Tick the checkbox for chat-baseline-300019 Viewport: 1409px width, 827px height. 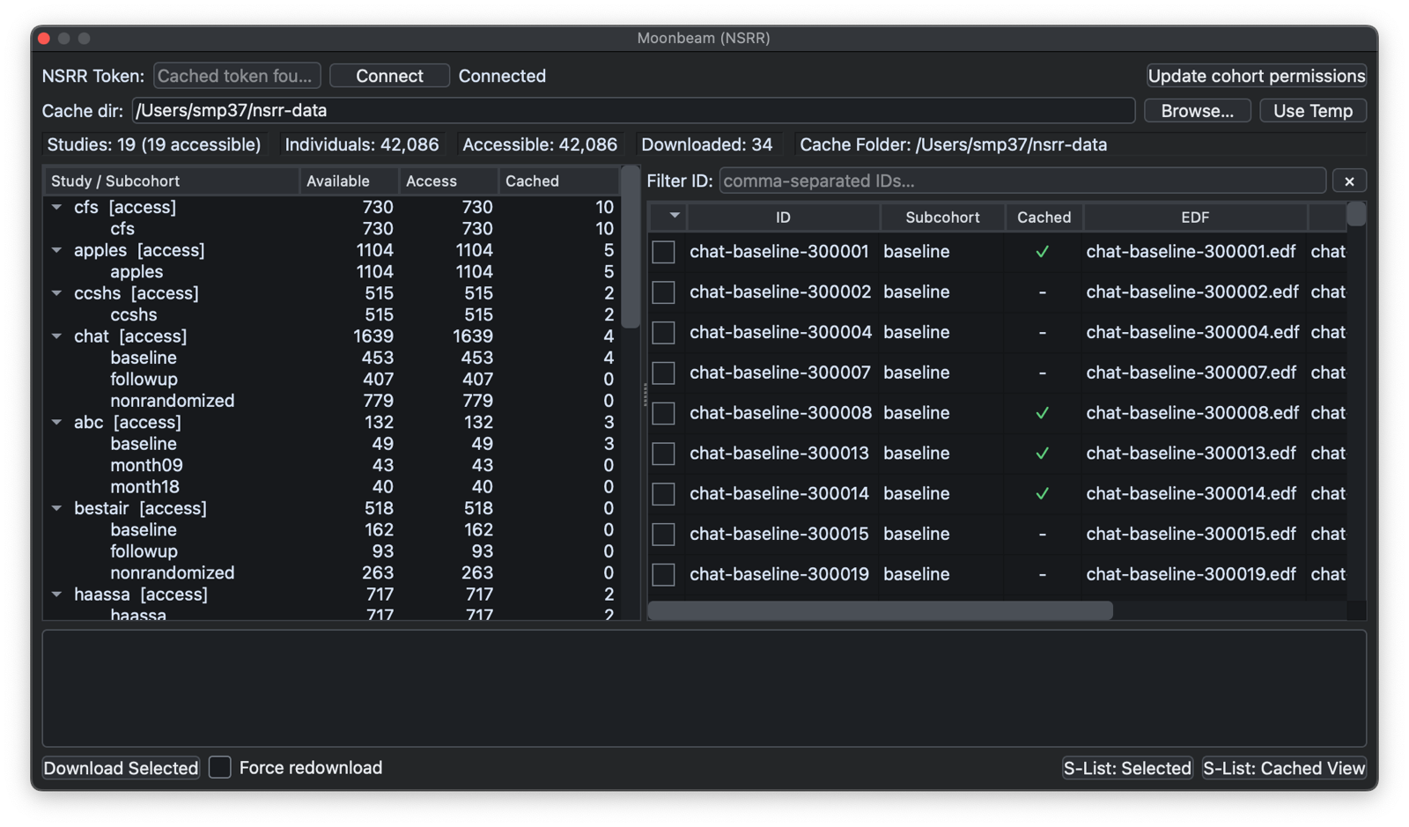(x=664, y=575)
